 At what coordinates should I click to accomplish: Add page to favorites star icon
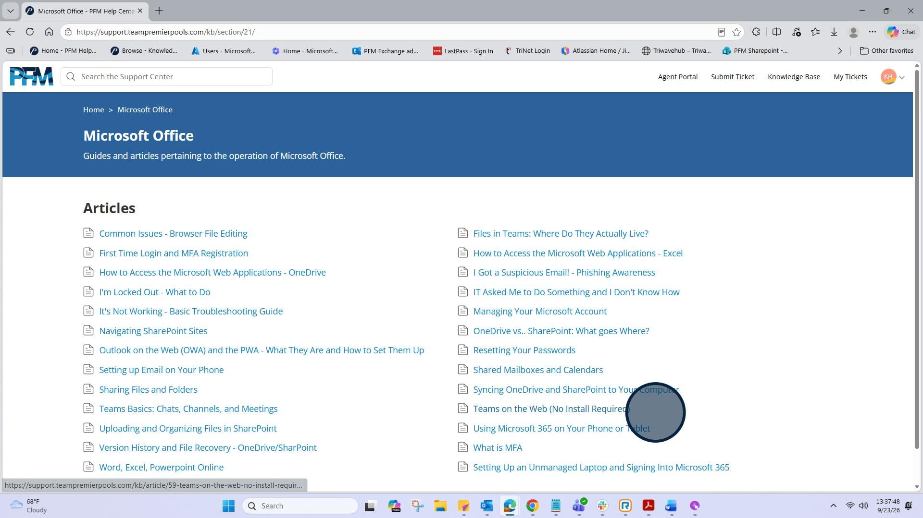coord(736,32)
